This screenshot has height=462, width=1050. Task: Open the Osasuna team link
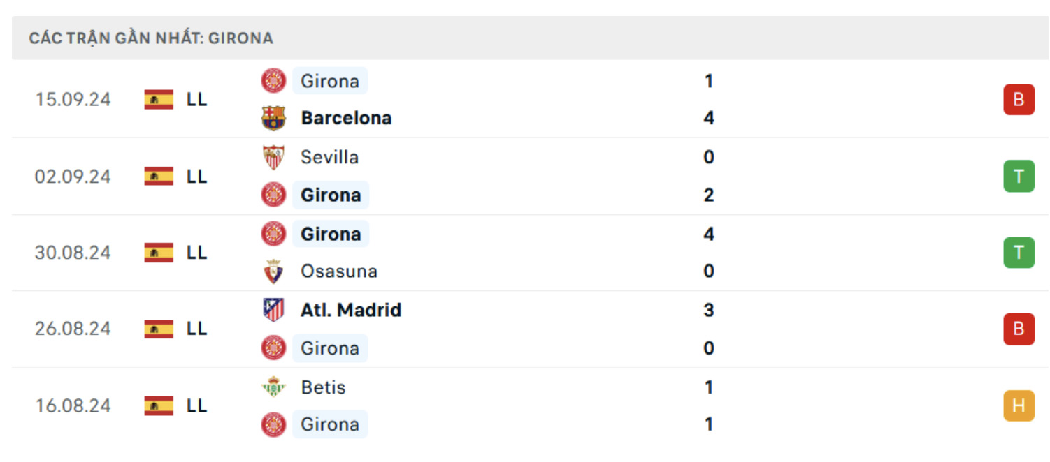(x=339, y=271)
